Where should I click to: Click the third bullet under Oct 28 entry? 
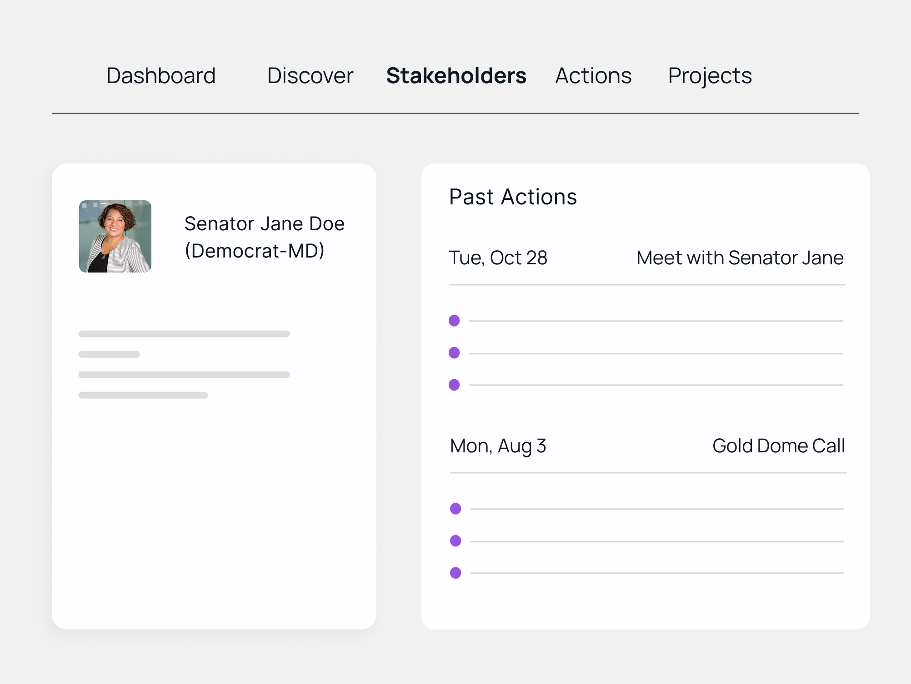tap(455, 384)
